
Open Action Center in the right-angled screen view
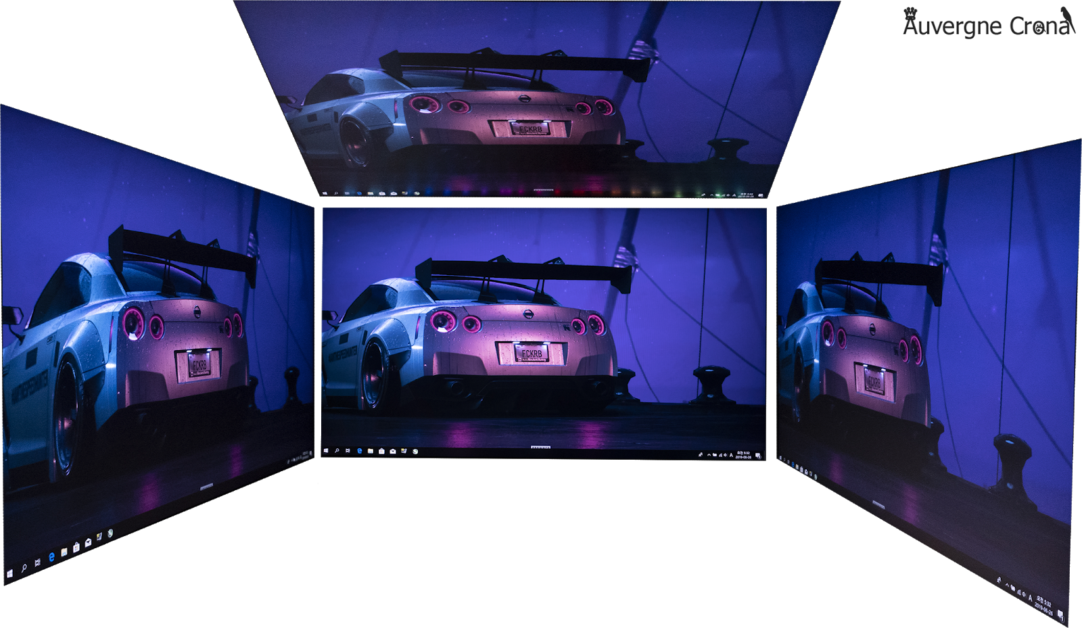(1060, 614)
